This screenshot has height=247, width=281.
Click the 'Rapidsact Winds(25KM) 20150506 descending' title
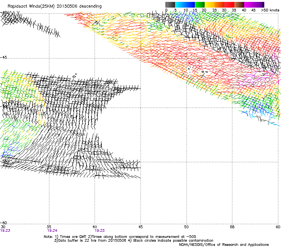click(x=54, y=6)
